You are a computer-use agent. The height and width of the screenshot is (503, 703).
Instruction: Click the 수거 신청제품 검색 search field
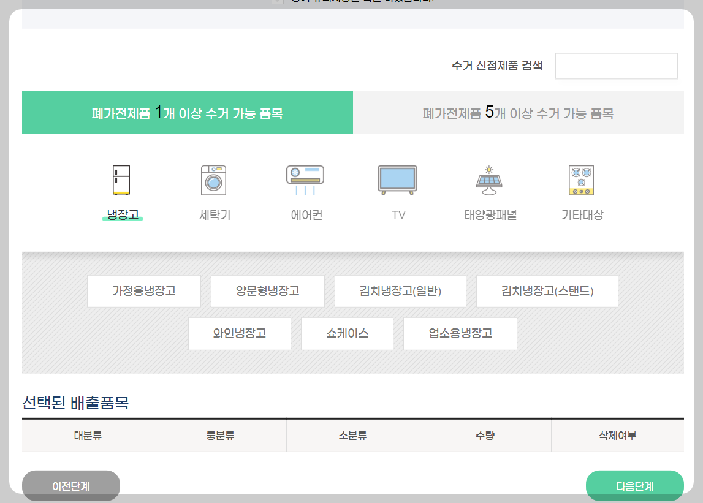click(617, 66)
